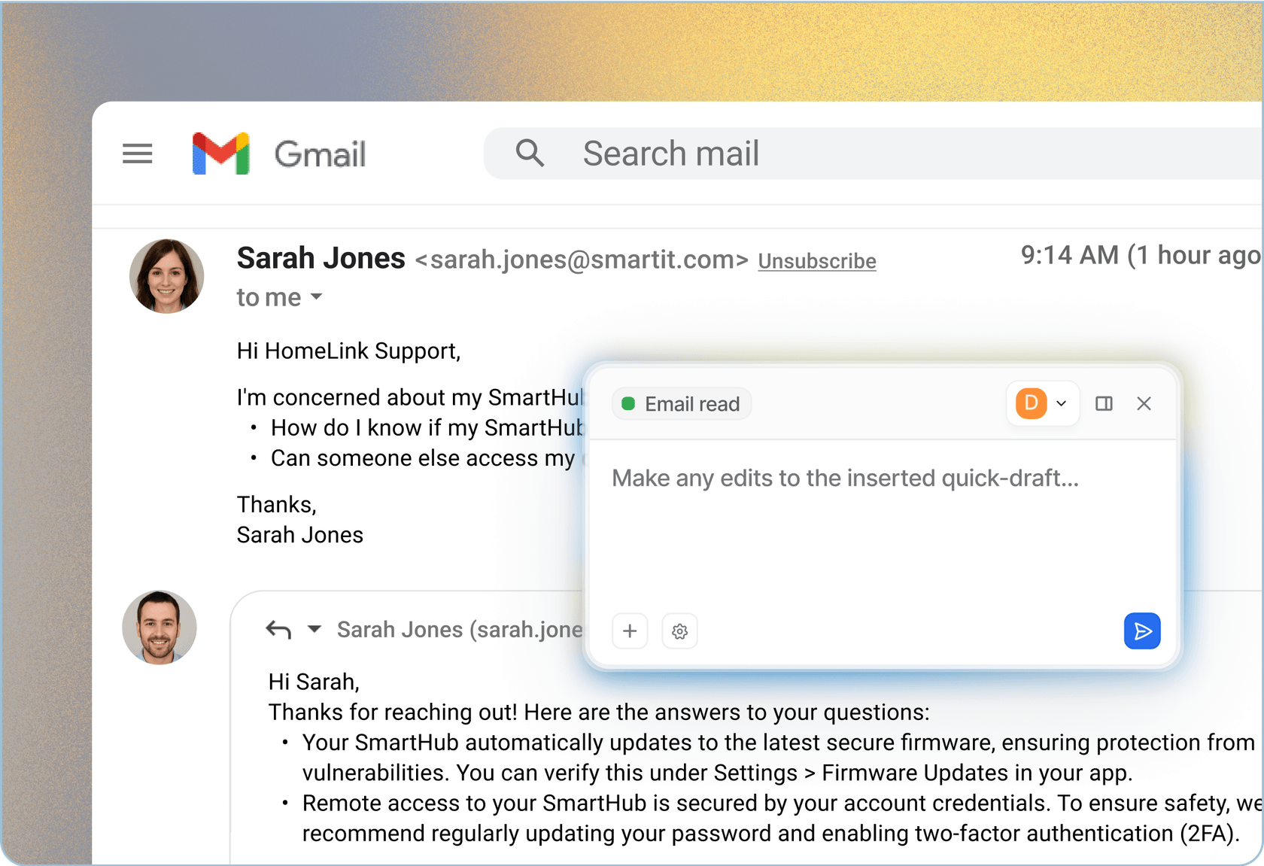This screenshot has width=1264, height=866.
Task: Expand the reply type dropdown caret
Action: coord(314,629)
